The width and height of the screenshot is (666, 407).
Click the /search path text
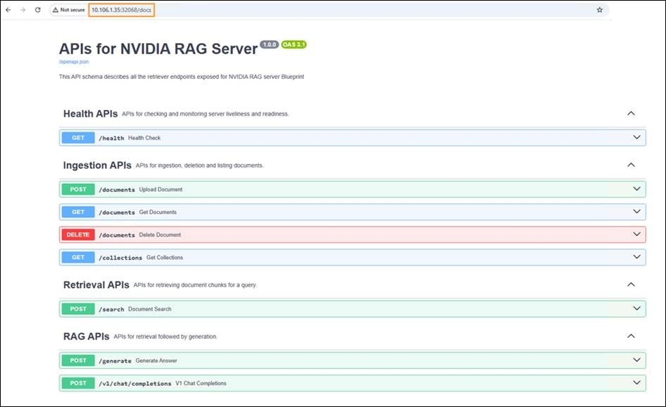[x=111, y=309]
